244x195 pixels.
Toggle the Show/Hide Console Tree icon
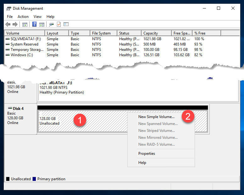pyautogui.click(x=25, y=24)
